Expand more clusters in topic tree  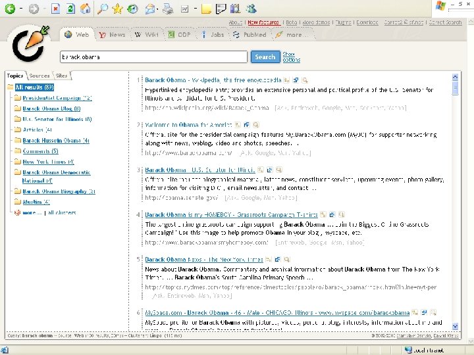[32, 213]
